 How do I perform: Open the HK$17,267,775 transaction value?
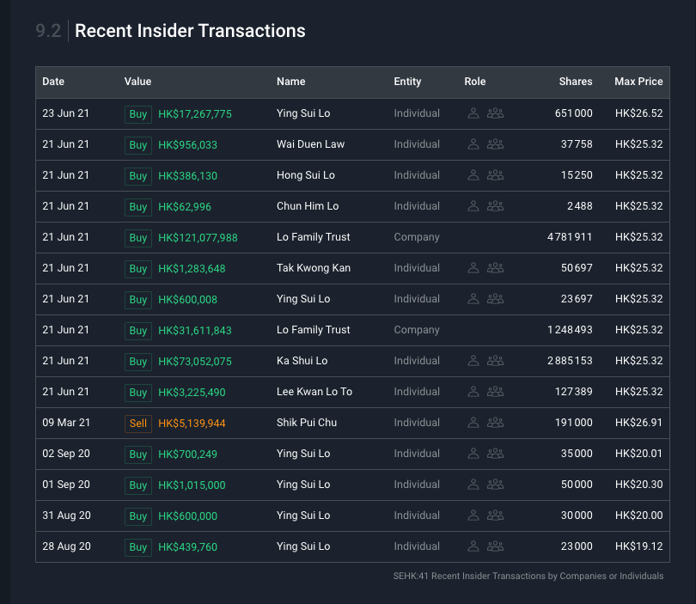pos(195,114)
